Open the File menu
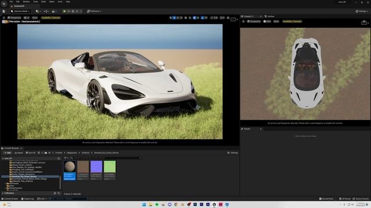 click(x=11, y=2)
